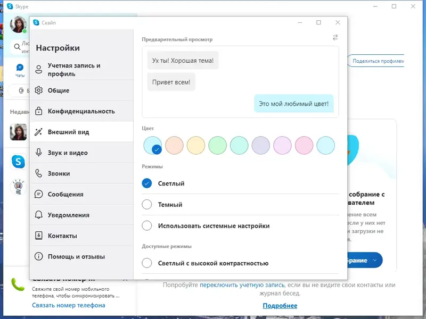Pick the yellow color swatch
Viewport: 426px width, 319px height.
point(196,145)
